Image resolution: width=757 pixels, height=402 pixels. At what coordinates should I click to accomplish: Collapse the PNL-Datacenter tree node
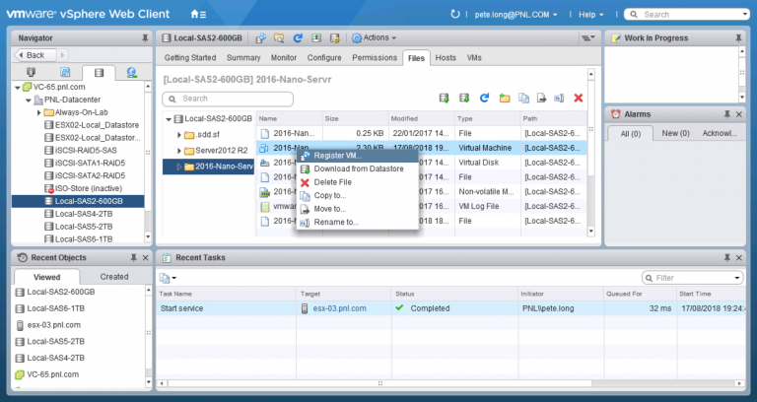click(29, 100)
